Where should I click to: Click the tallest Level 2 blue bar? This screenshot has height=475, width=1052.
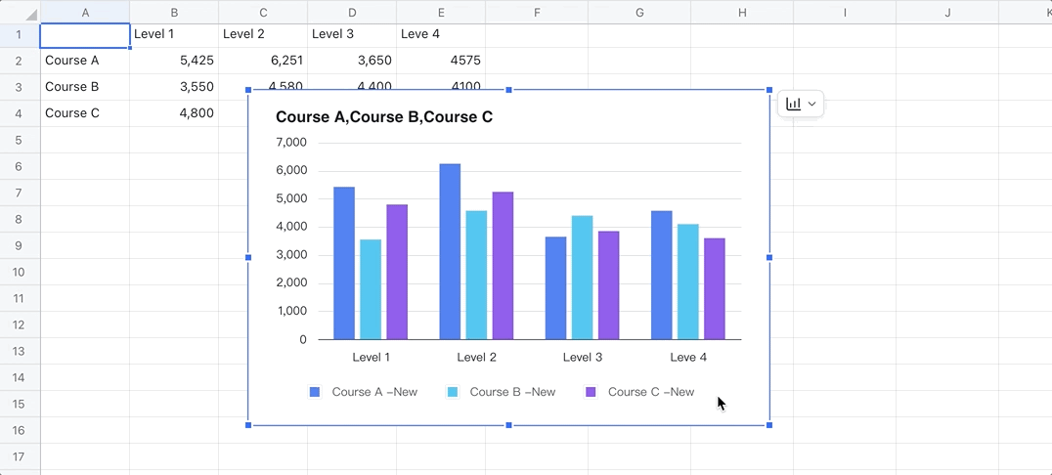click(x=450, y=251)
